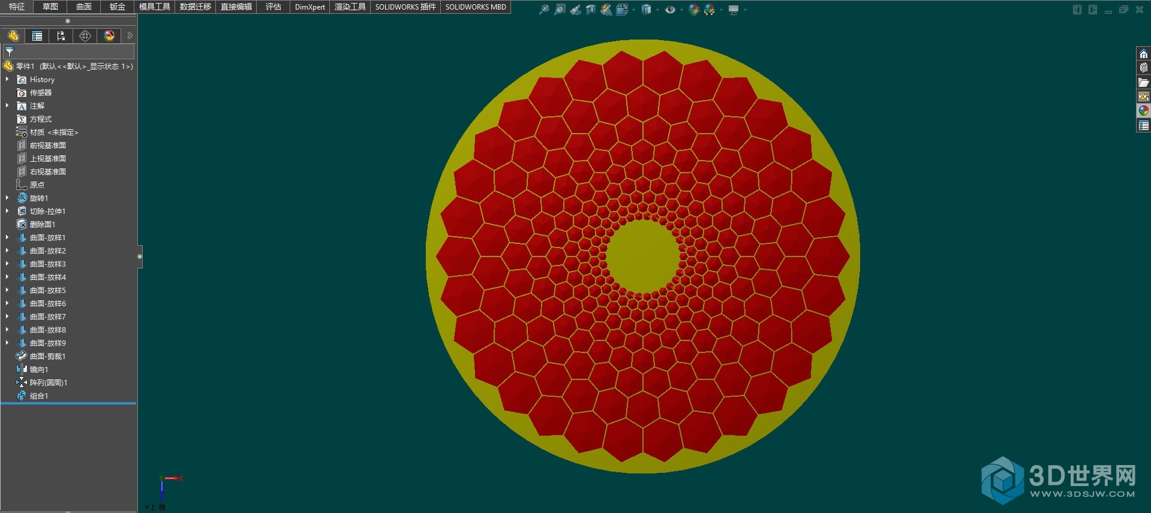Click the View Orientation cube icon

point(622,10)
